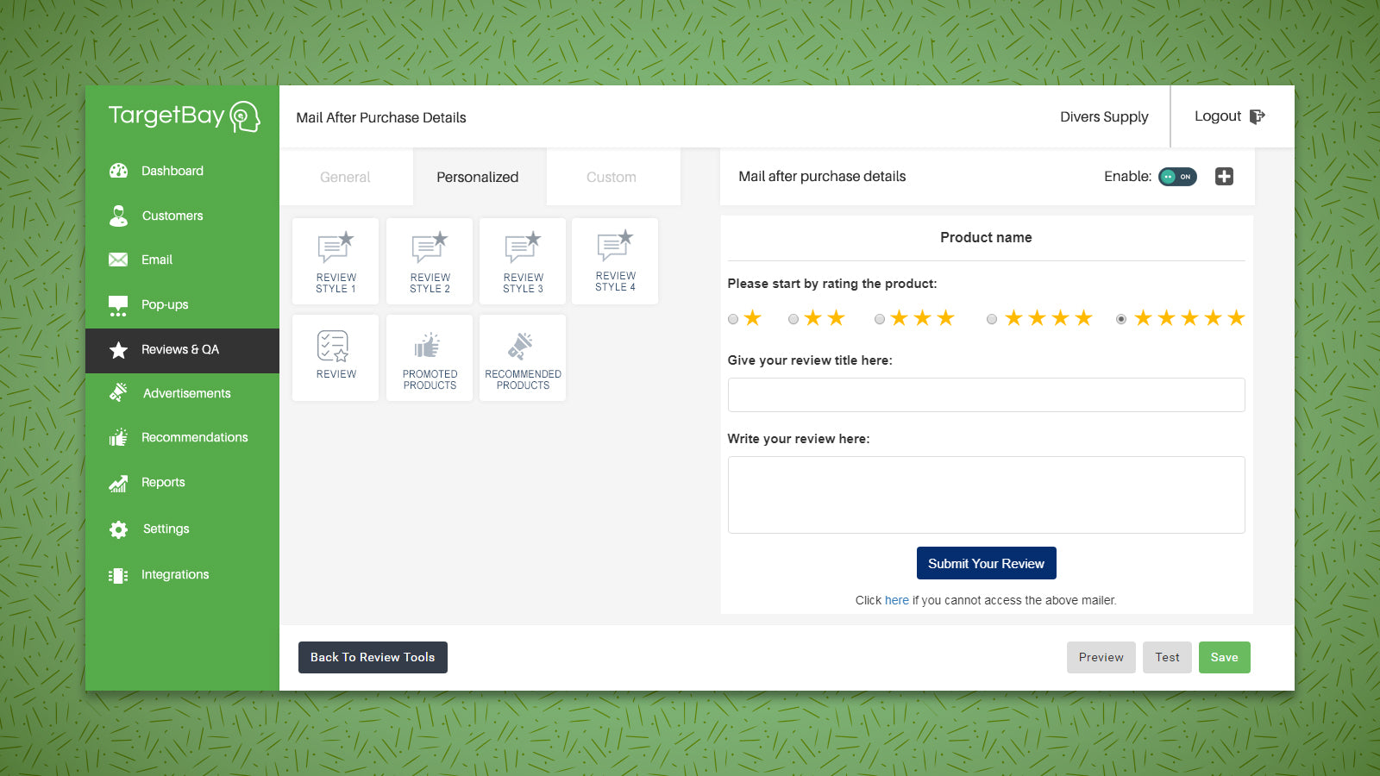Select the one-star rating radio button
1380x776 pixels.
733,319
